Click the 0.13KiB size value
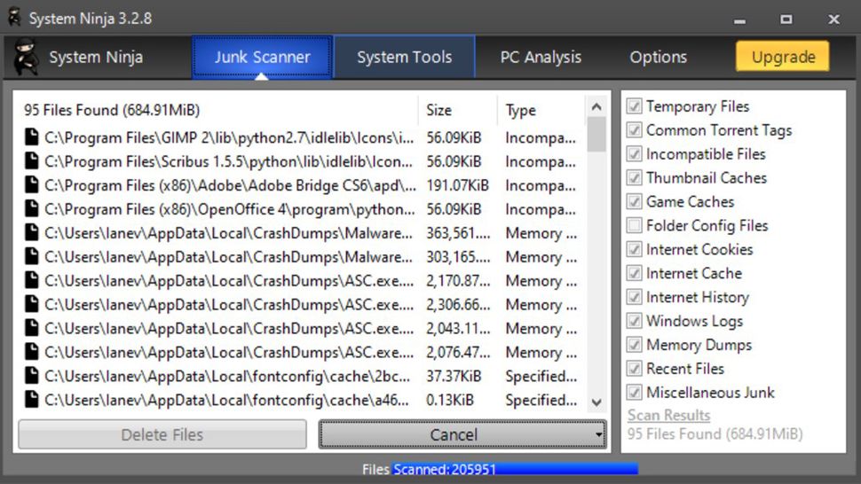 [x=450, y=400]
